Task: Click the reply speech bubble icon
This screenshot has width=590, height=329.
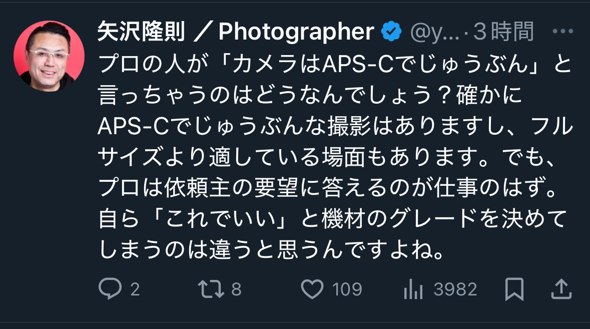Action: tap(110, 289)
